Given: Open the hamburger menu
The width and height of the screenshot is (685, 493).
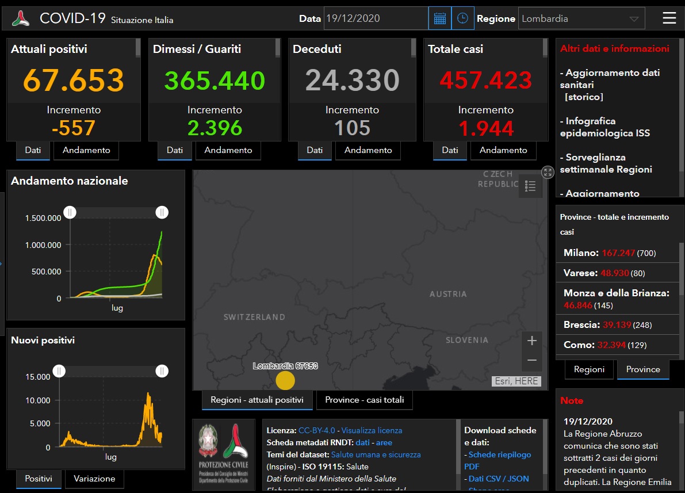Looking at the screenshot, I should click(669, 18).
